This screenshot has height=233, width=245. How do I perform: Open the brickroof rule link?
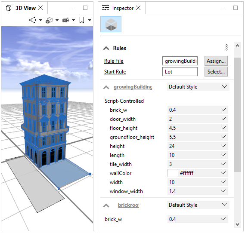(x=128, y=205)
